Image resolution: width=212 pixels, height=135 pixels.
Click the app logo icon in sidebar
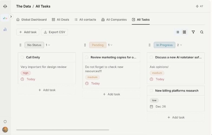(5, 6)
